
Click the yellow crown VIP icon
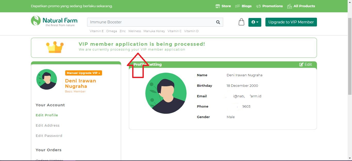pos(55,47)
